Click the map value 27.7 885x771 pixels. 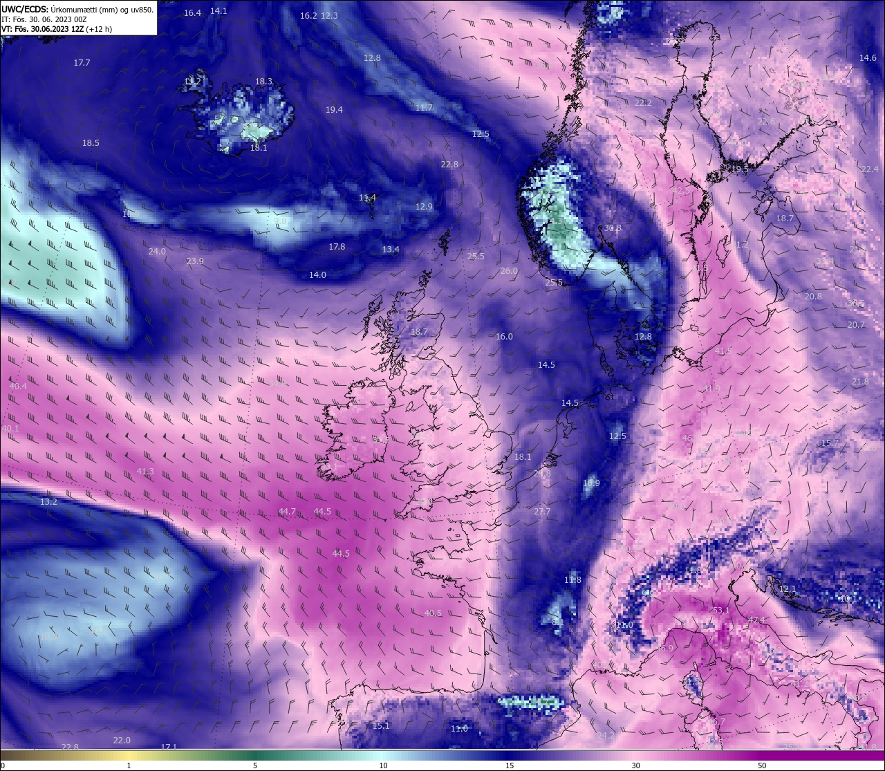click(542, 511)
